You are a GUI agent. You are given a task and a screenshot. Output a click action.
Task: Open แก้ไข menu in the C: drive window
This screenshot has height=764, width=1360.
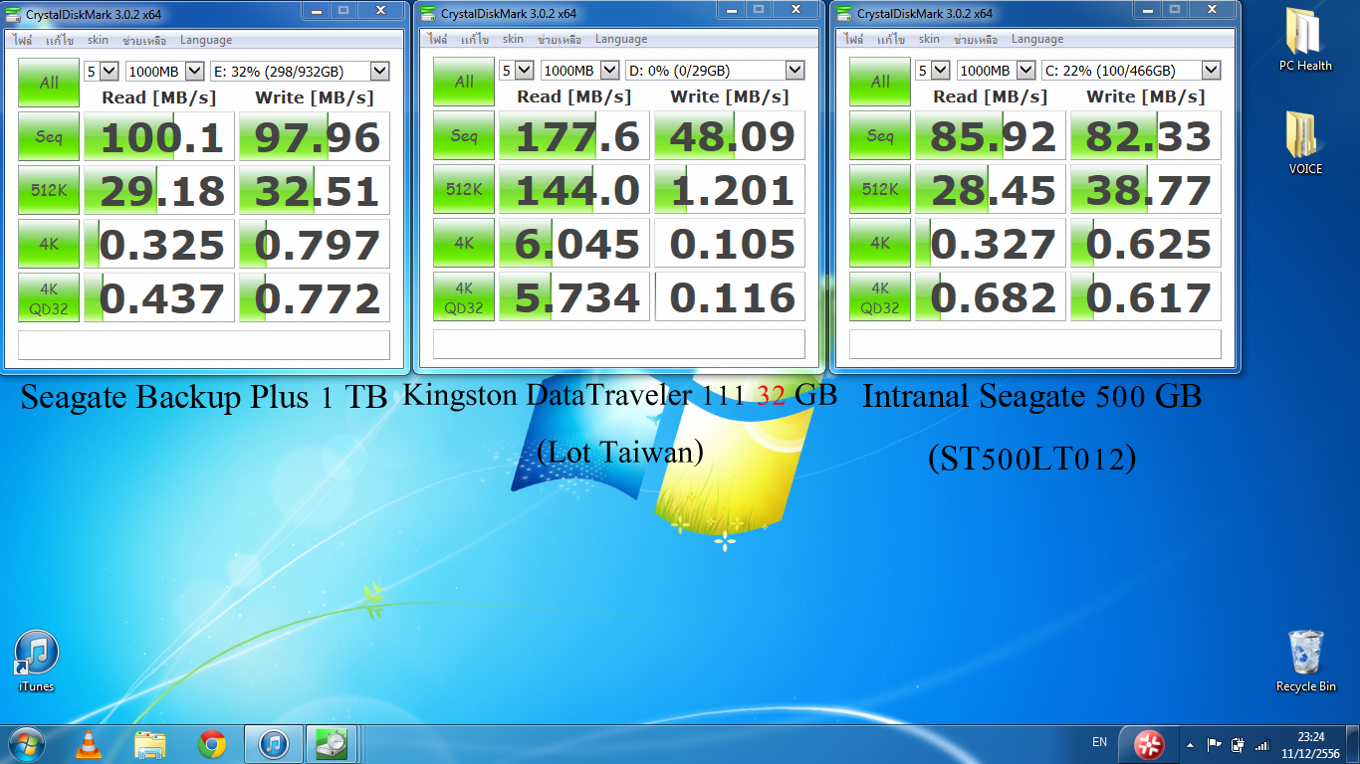[x=891, y=39]
